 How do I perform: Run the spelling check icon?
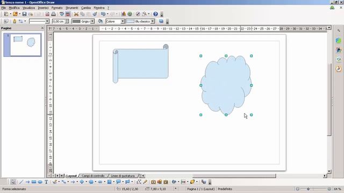point(62,14)
